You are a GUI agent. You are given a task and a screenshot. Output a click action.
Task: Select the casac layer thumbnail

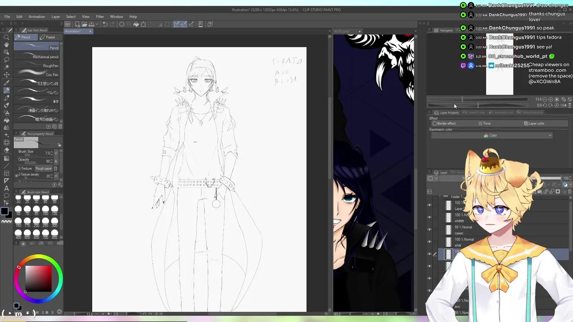[449, 230]
